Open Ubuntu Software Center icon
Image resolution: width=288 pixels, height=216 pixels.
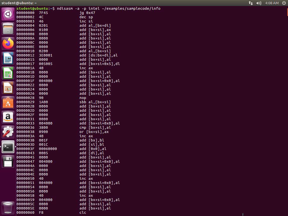coord(8,102)
